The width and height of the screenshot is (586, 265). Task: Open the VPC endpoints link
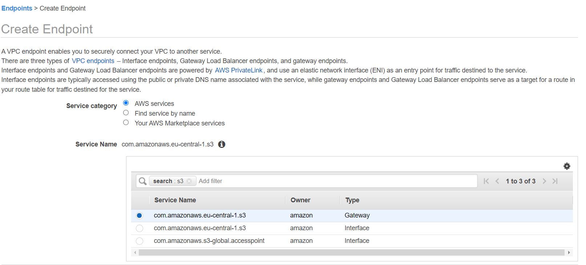pos(93,61)
